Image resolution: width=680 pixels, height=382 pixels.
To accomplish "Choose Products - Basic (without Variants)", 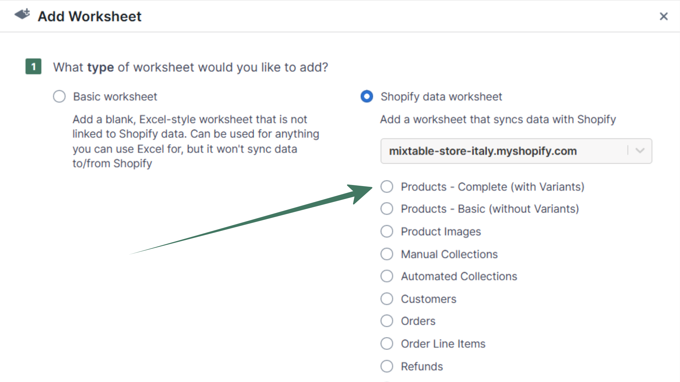I will tap(387, 209).
